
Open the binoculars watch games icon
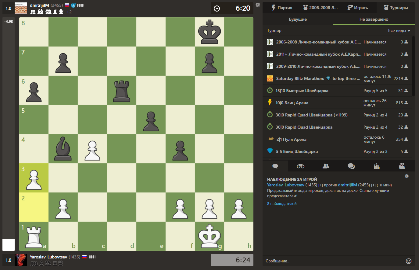(300, 166)
